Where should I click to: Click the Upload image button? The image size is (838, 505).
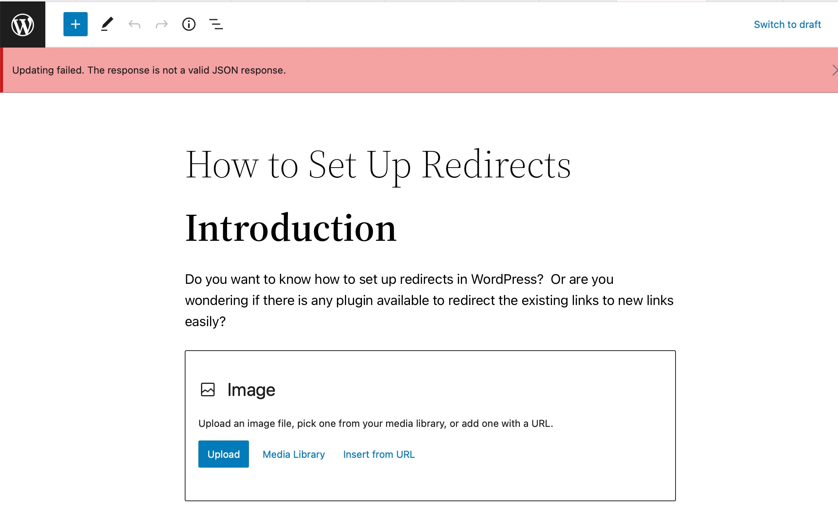(223, 454)
